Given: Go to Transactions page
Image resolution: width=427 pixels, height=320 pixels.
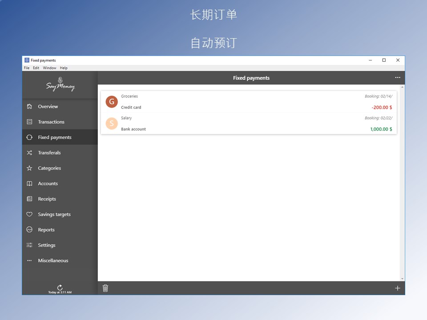Looking at the screenshot, I should (x=60, y=122).
